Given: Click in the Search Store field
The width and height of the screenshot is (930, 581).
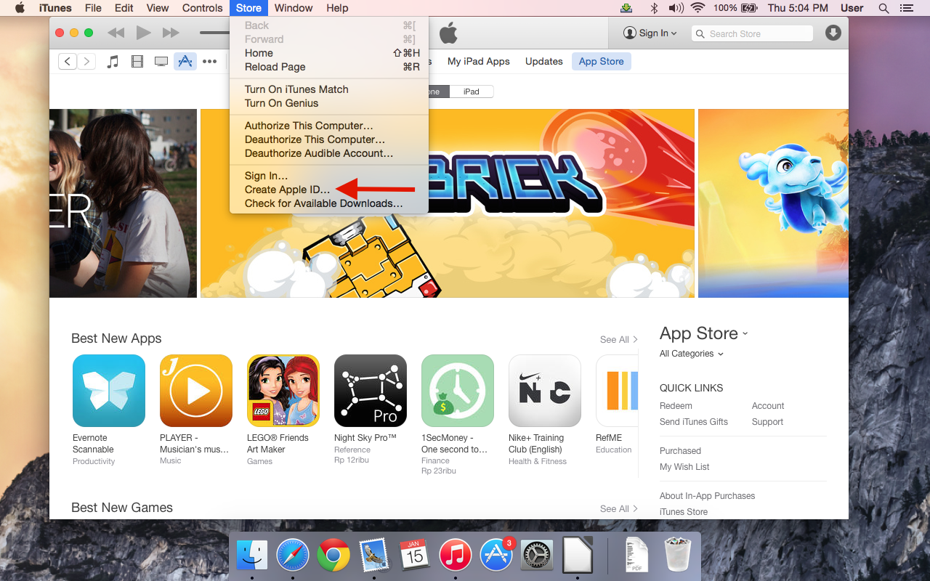Looking at the screenshot, I should tap(752, 33).
